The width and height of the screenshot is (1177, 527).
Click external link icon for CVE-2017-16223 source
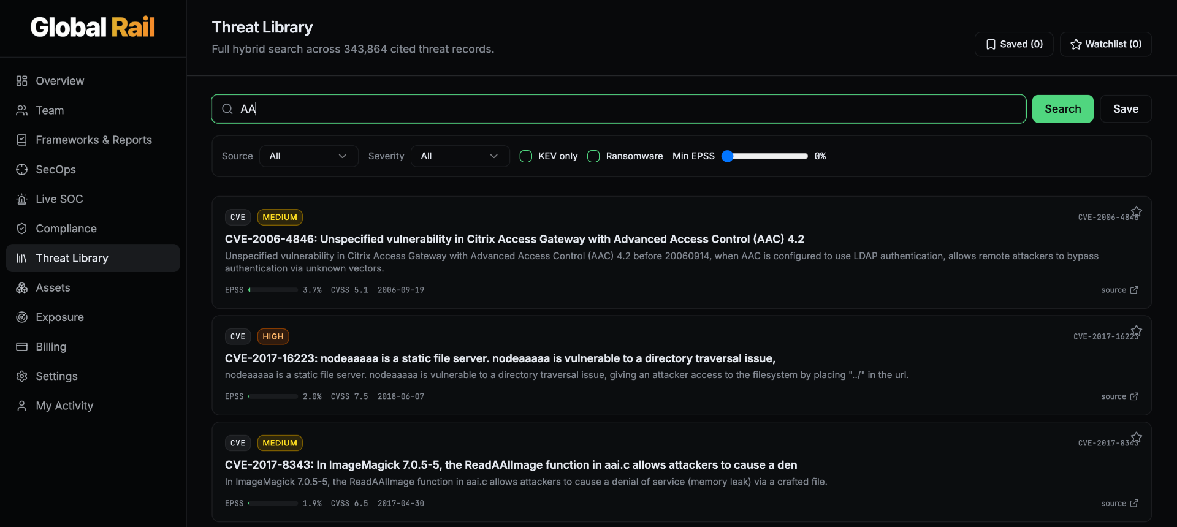coord(1134,396)
